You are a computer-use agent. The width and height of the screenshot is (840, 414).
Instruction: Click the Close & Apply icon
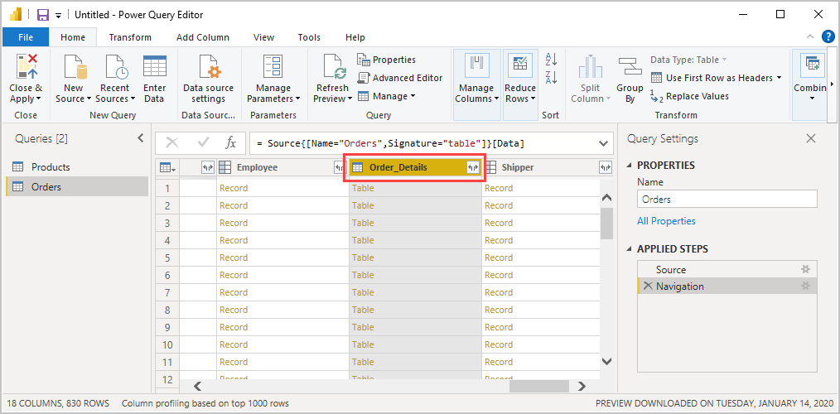(x=27, y=66)
